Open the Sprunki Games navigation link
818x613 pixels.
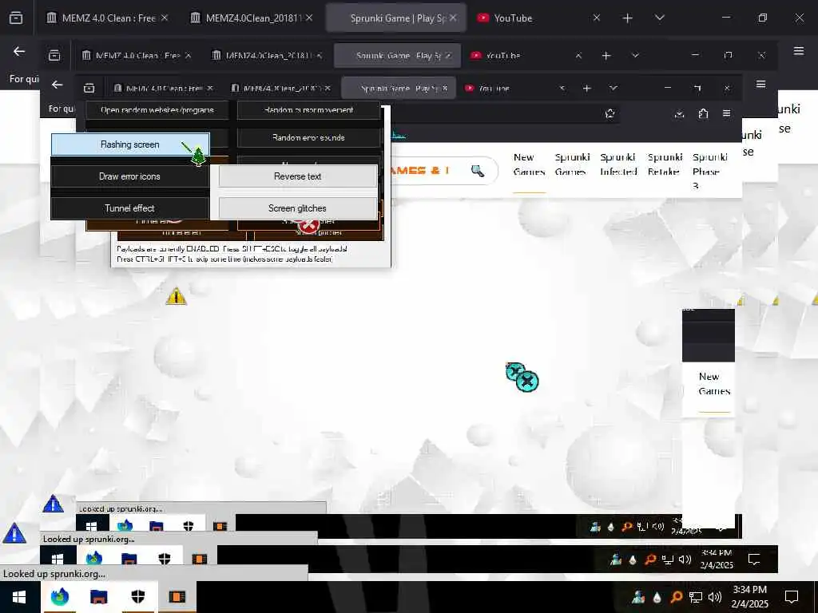click(572, 164)
